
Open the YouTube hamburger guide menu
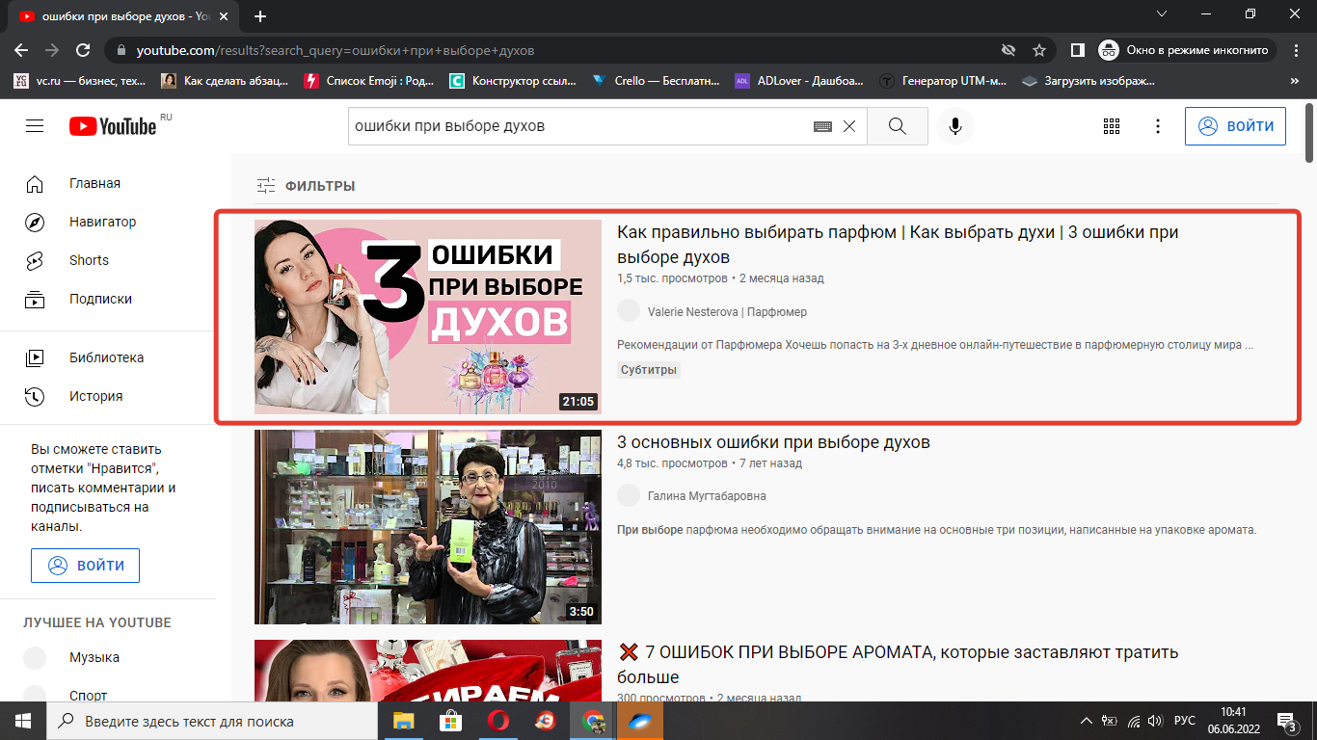click(35, 126)
